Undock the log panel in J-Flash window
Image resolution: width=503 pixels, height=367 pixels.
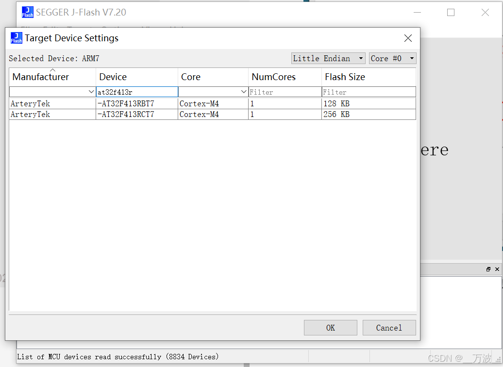point(488,269)
